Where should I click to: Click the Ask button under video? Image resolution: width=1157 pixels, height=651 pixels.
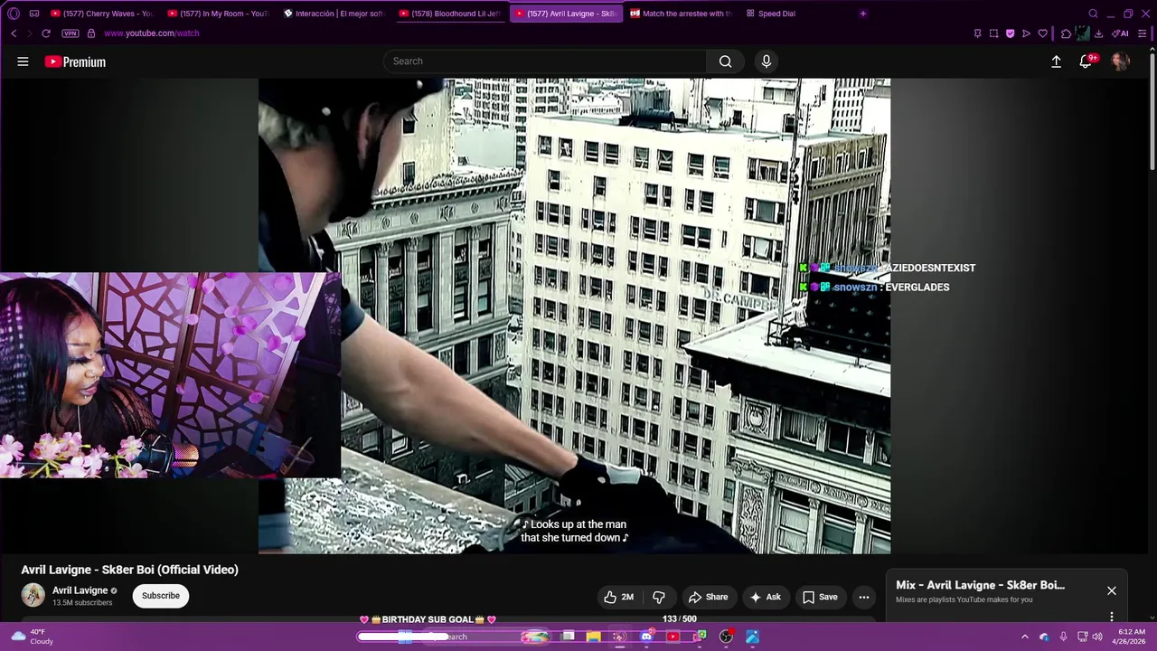tap(765, 597)
